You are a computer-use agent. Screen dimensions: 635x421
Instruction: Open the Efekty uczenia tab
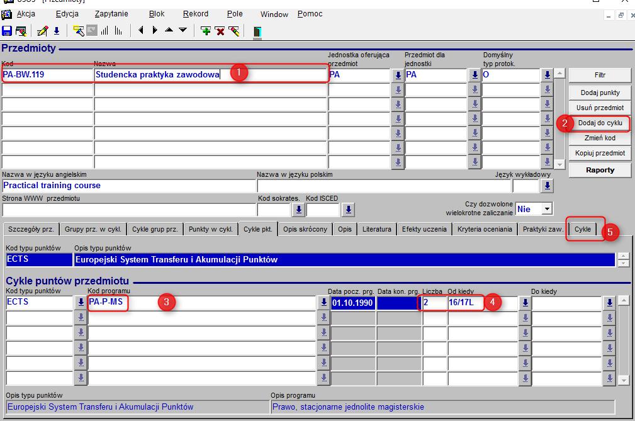pyautogui.click(x=424, y=229)
